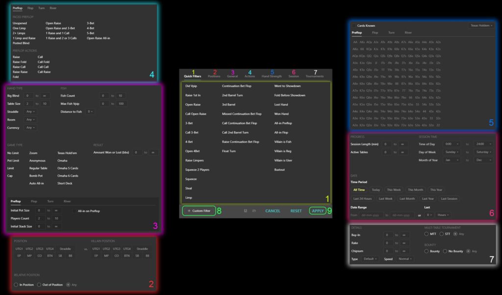The width and height of the screenshot is (502, 295).
Task: Click the open folder icon beside Cancel
Action: (x=254, y=211)
